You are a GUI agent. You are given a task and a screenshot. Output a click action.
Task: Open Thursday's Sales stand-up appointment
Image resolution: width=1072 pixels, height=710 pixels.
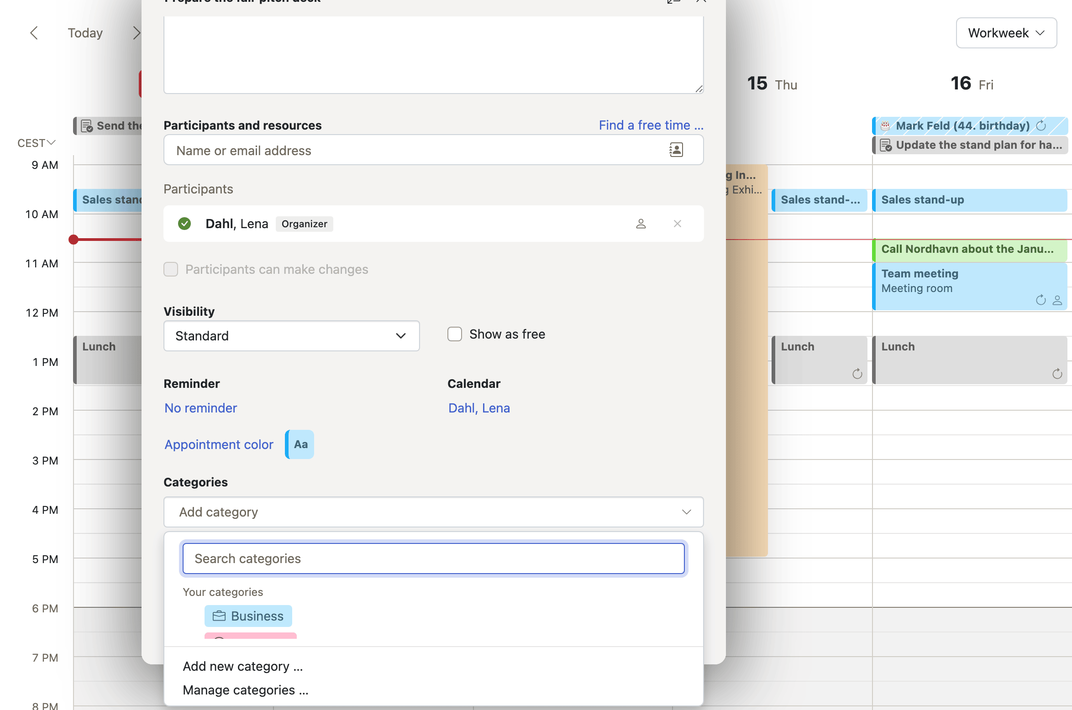[820, 200]
